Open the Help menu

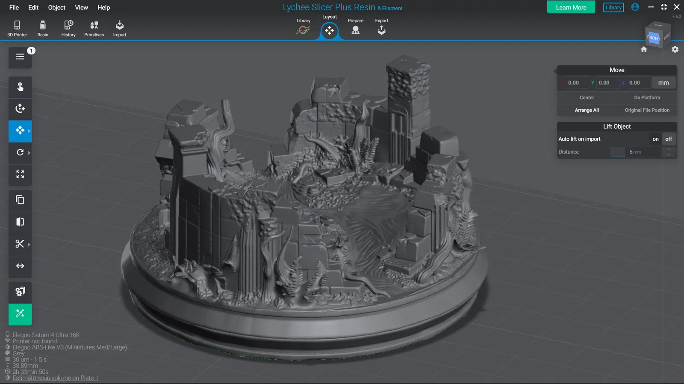(104, 7)
